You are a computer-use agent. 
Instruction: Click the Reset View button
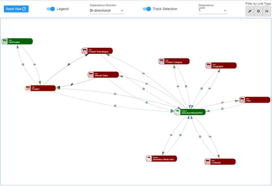tap(16, 9)
